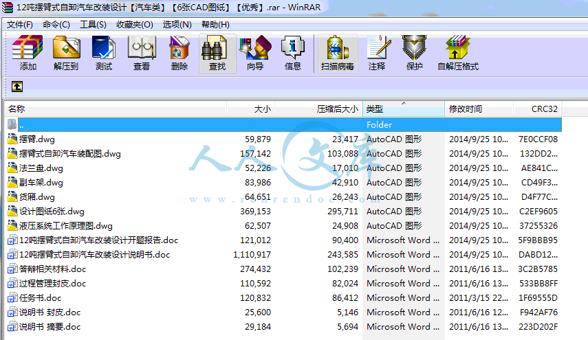Open the 选项(N) menu
Viewport: 588px width, 340px height.
[177, 25]
